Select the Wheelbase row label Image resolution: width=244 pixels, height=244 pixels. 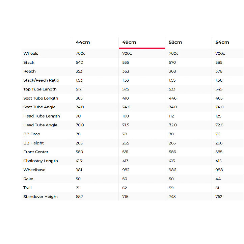34,170
